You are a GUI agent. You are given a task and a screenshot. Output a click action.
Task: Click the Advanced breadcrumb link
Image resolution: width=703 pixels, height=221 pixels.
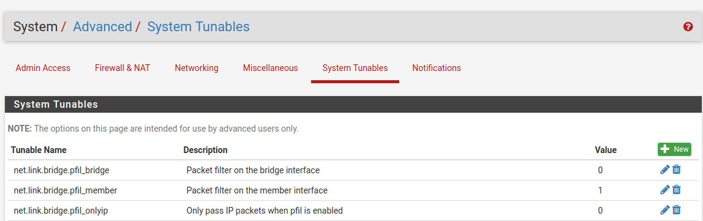[102, 27]
